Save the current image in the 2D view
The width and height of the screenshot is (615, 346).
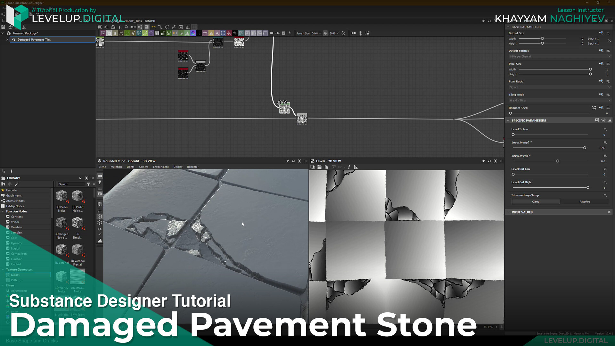coord(319,167)
